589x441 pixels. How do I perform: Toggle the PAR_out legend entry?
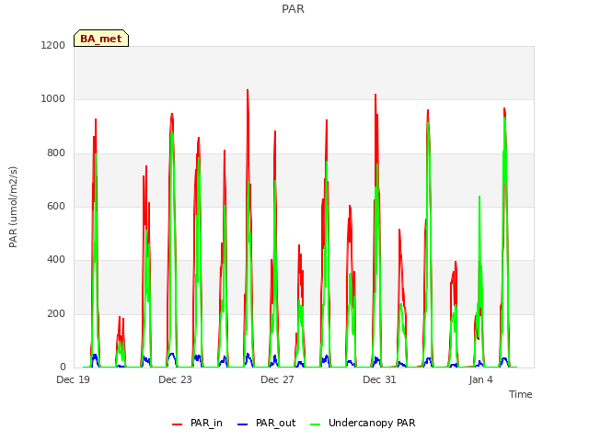pyautogui.click(x=266, y=423)
